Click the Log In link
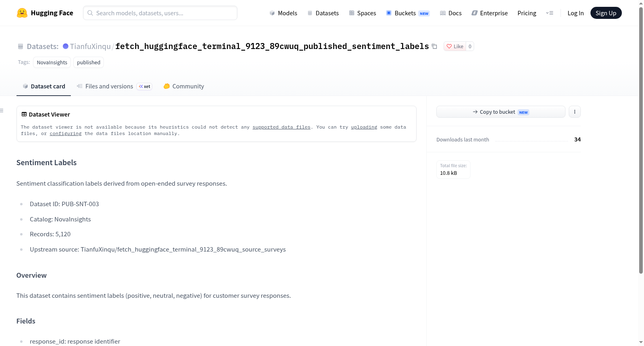Image resolution: width=644 pixels, height=346 pixels. point(576,13)
